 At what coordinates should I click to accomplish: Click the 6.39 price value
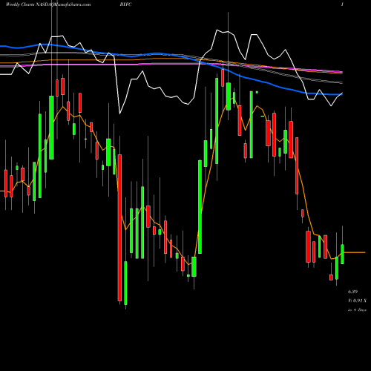click(x=352, y=292)
